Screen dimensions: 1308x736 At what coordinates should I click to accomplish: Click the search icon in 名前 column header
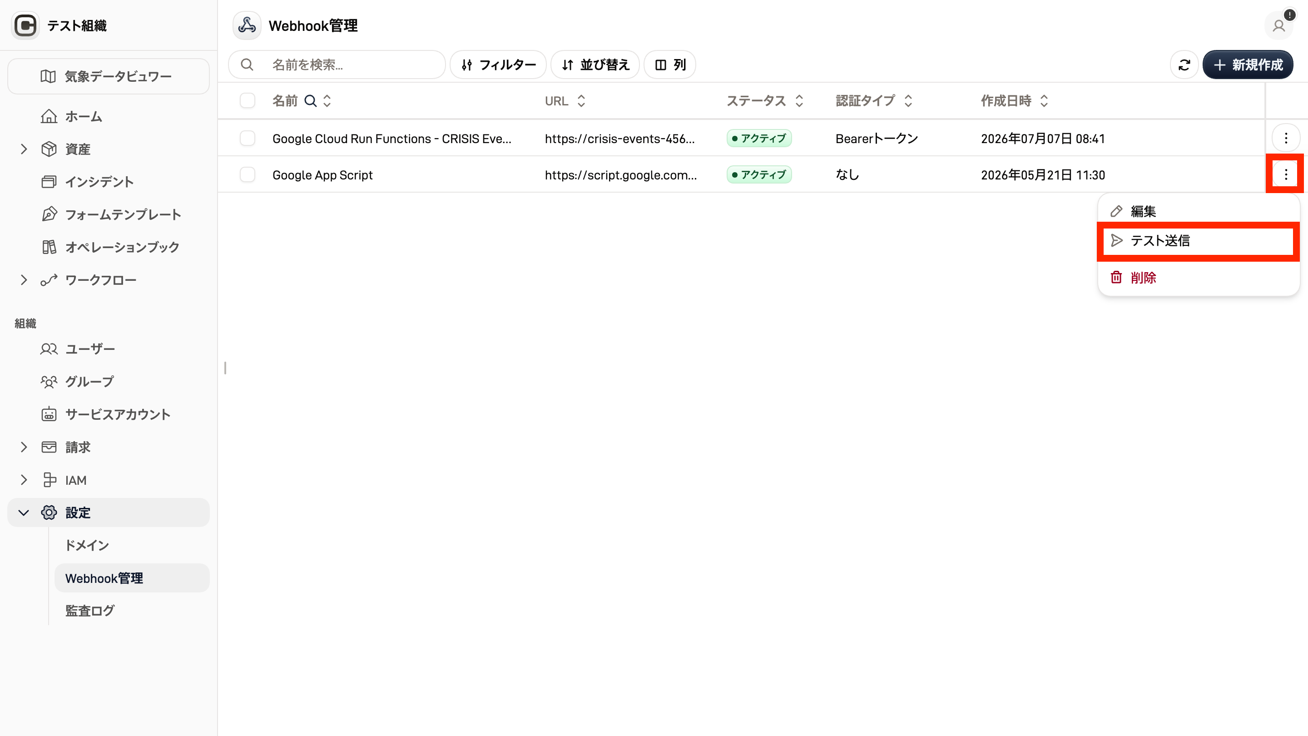(310, 100)
